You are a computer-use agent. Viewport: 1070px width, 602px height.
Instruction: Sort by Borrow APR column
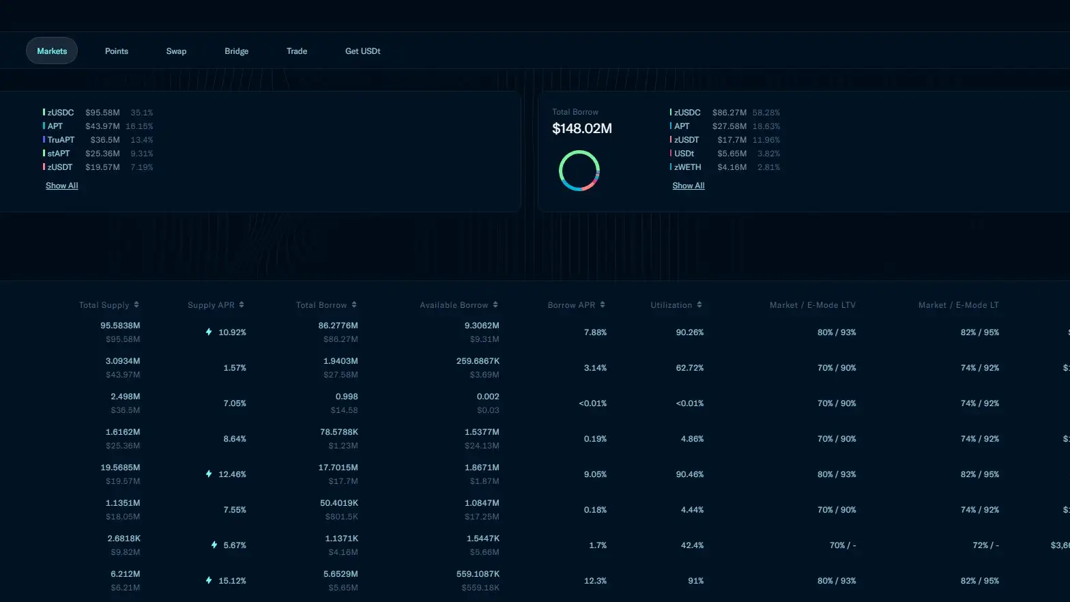click(x=603, y=305)
